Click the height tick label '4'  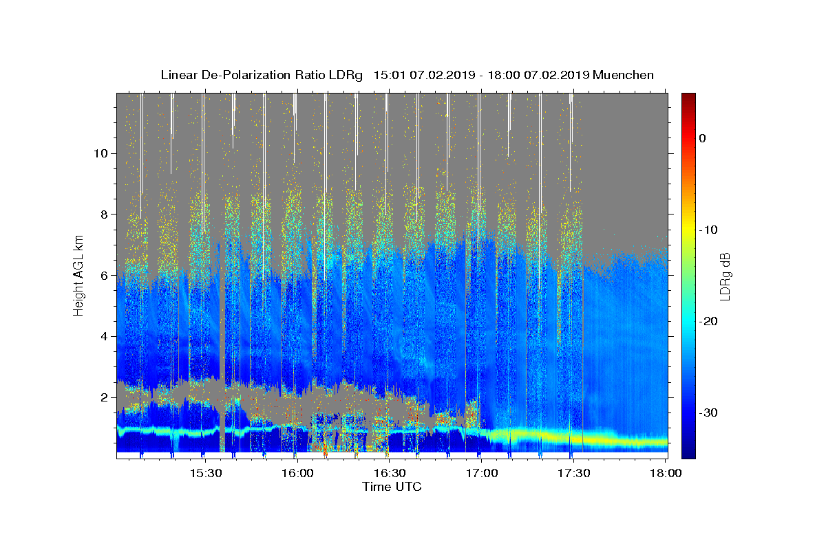coord(103,336)
